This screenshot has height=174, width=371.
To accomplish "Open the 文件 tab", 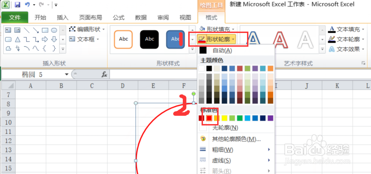I will tap(15, 17).
